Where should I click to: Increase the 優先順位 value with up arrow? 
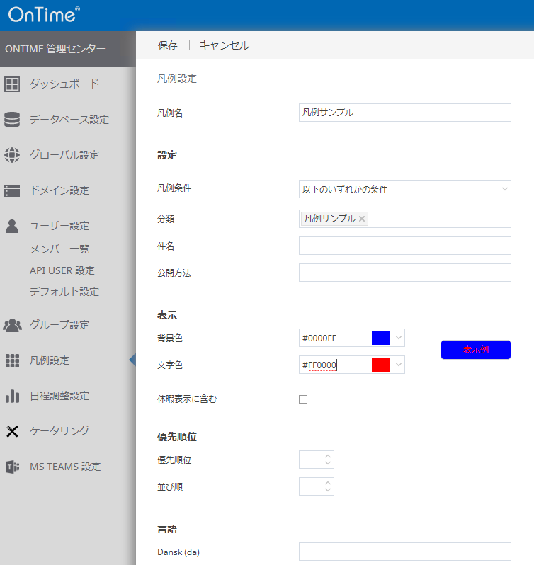coord(327,456)
